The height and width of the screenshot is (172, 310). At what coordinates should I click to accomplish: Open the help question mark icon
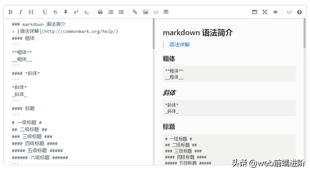point(299,12)
